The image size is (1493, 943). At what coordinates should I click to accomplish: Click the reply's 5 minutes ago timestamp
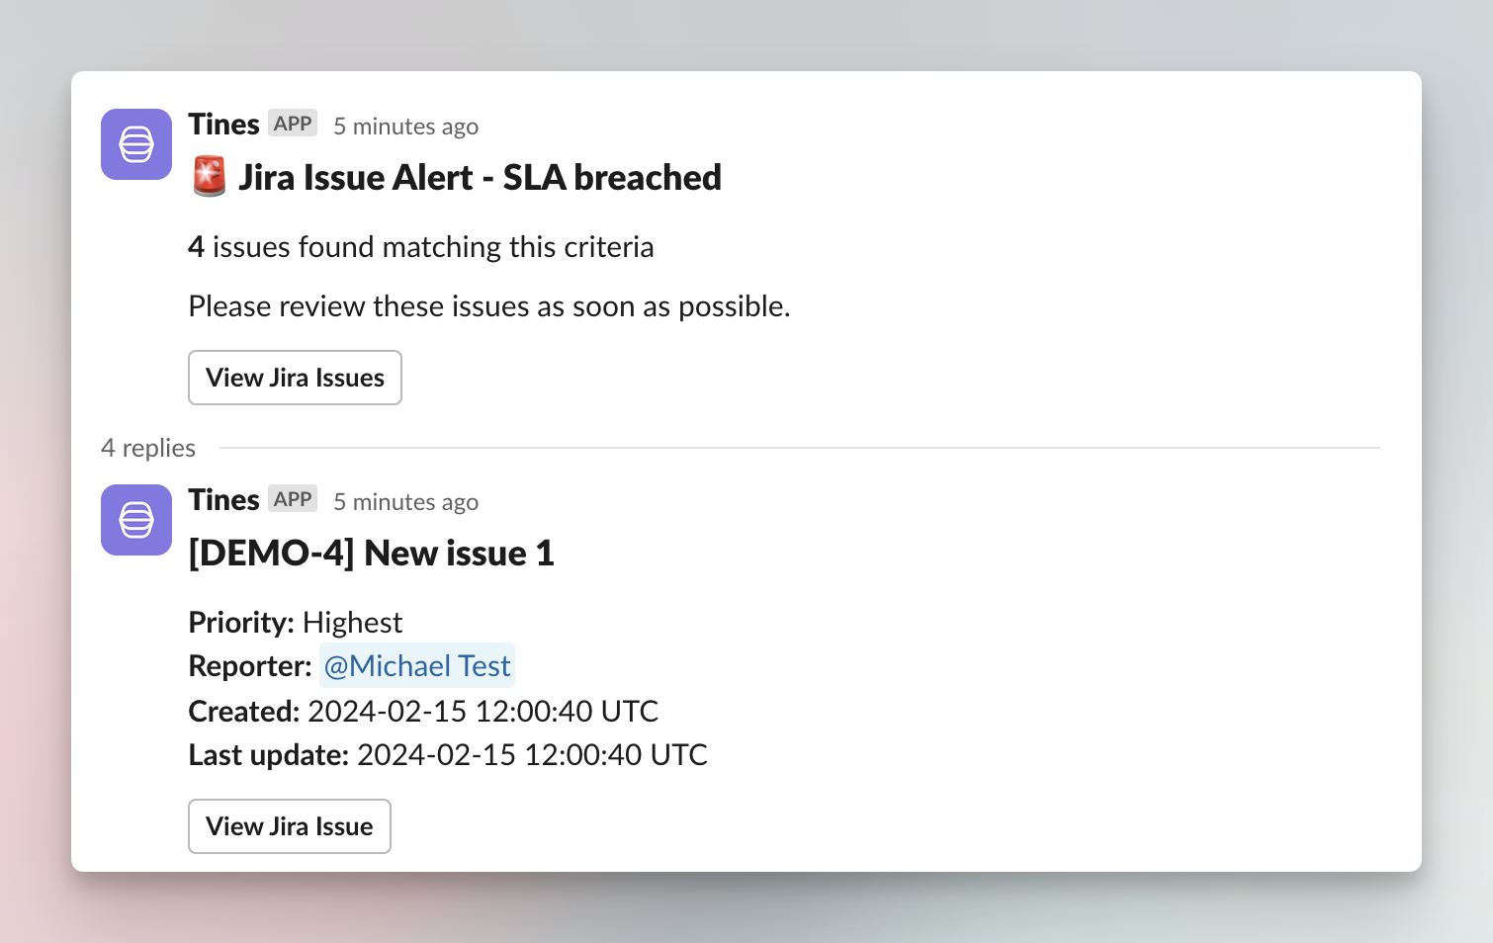coord(405,502)
